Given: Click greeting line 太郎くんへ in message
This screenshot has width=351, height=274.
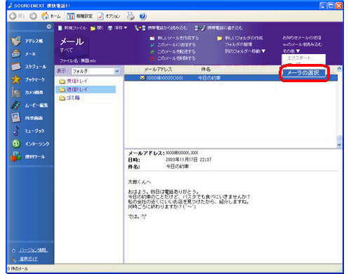Looking at the screenshot, I should point(140,182).
